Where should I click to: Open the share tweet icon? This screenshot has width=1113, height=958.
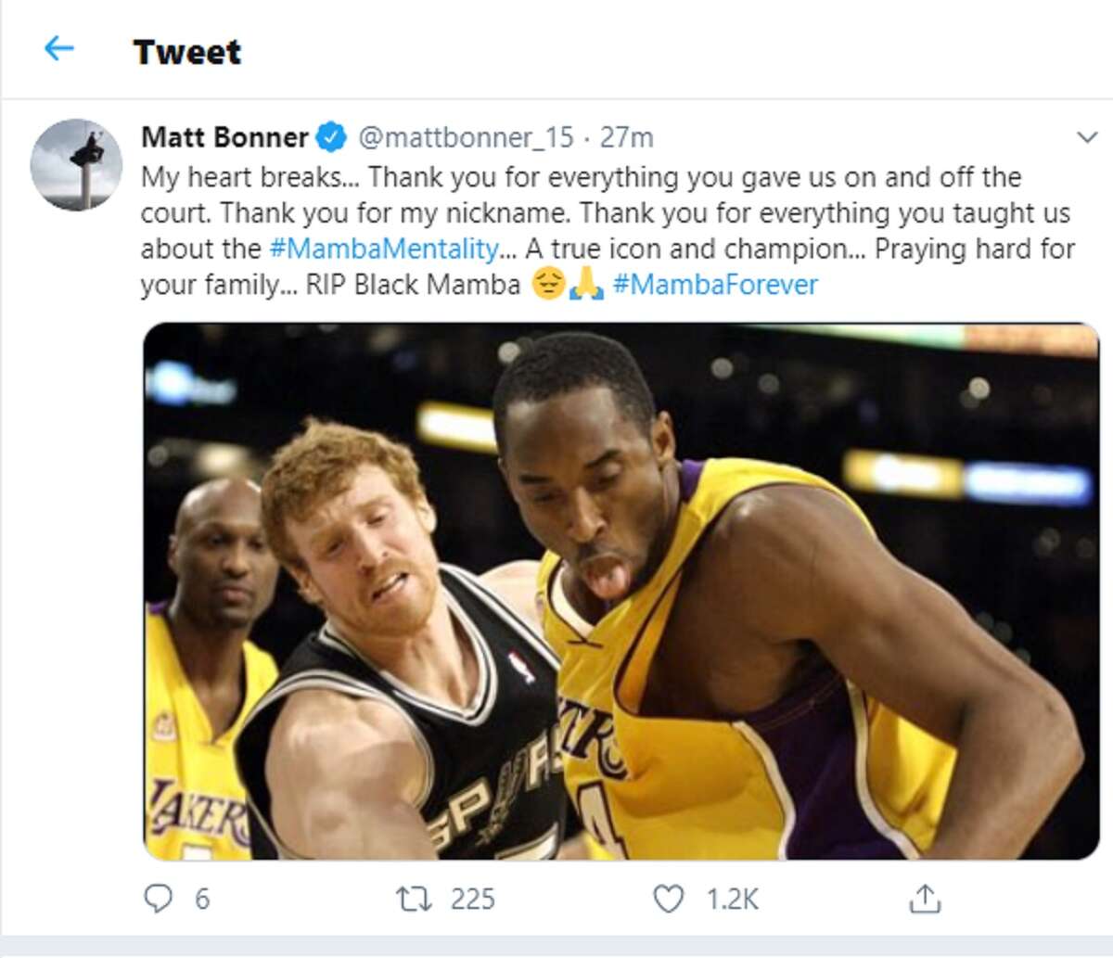coord(924,898)
